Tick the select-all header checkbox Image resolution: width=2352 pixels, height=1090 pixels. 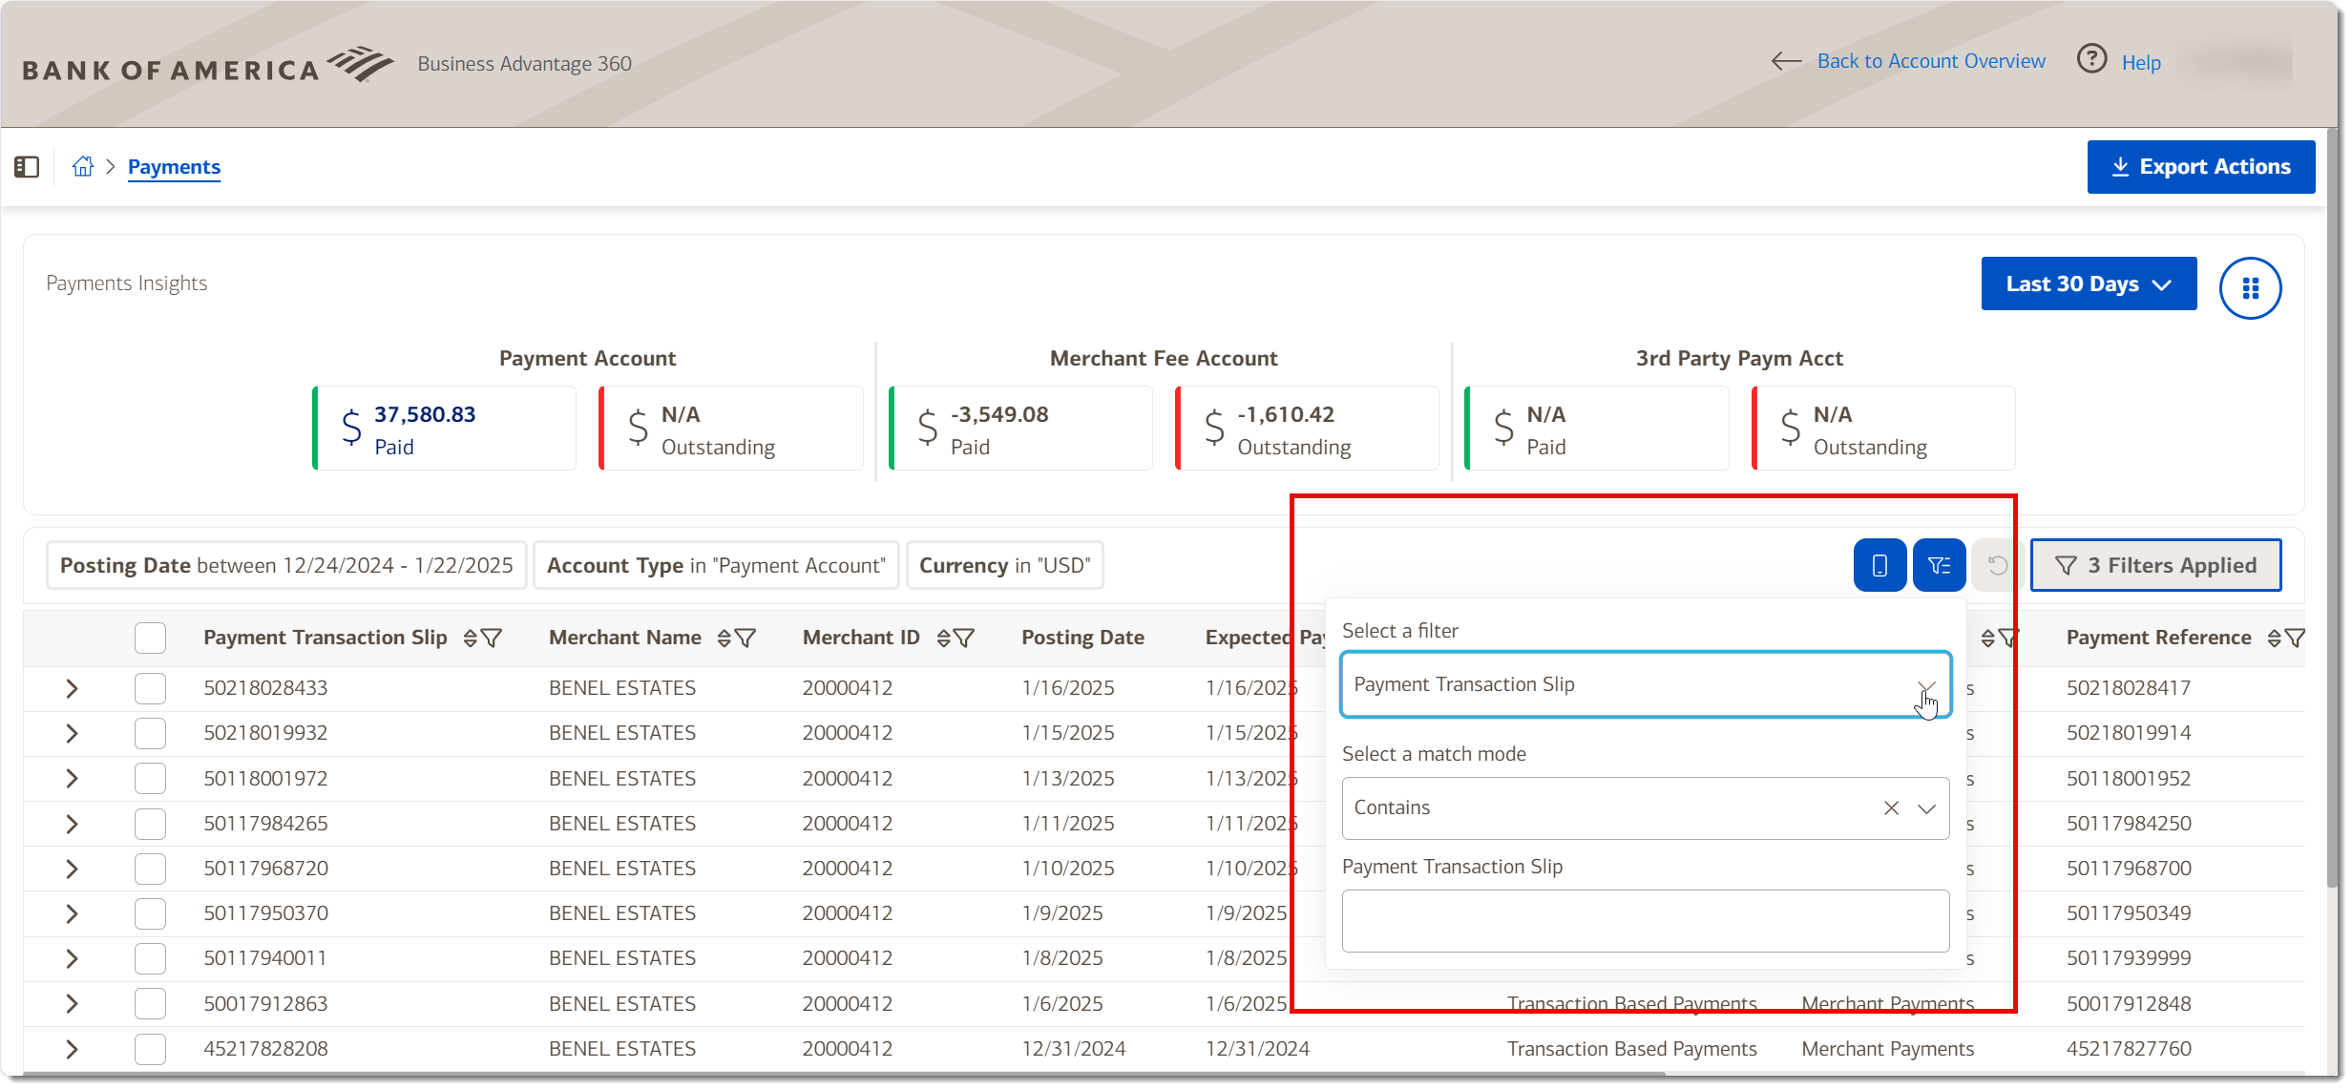click(x=150, y=638)
